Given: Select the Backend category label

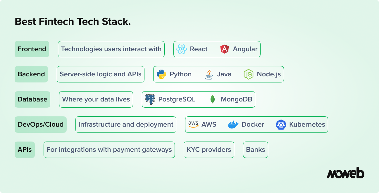Looking at the screenshot, I should pos(31,74).
